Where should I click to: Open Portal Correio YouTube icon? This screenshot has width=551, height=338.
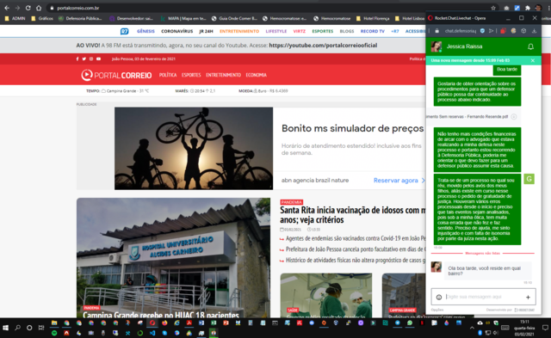pyautogui.click(x=98, y=59)
